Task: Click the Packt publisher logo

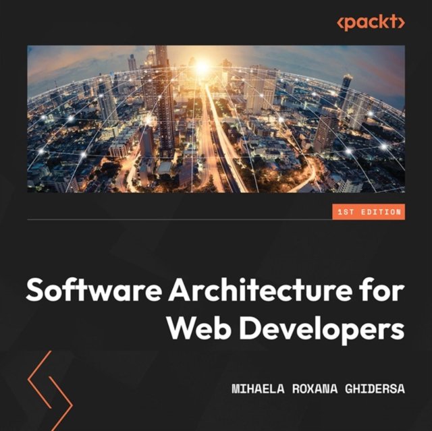Action: [371, 22]
